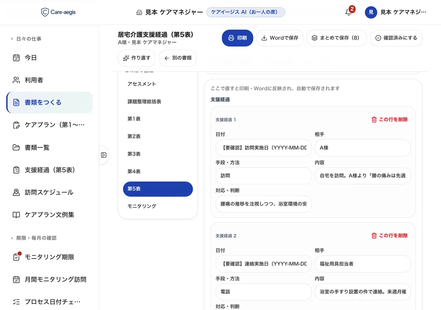
Task: Click the 日付 field in 支援経過 1
Action: pyautogui.click(x=264, y=148)
